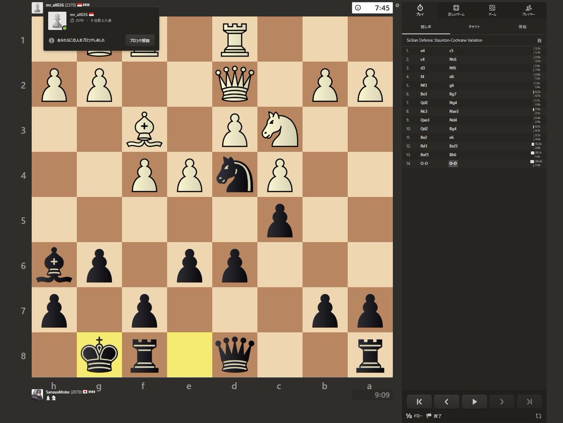This screenshot has width=563, height=423.
Task: Click opponent clock showing 7:45
Action: [373, 8]
